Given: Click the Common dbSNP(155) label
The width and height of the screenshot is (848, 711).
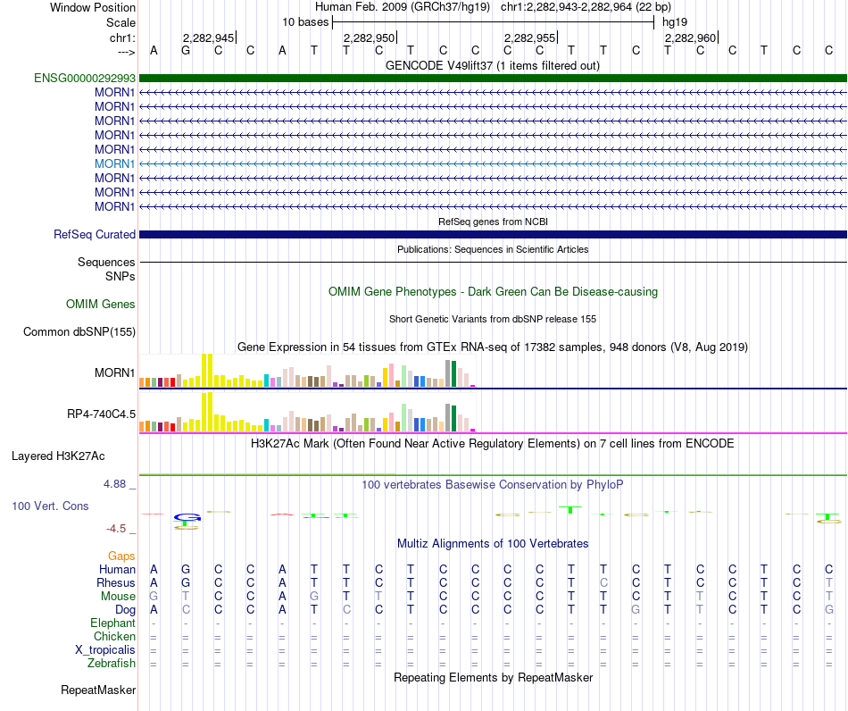Looking at the screenshot, I should [79, 331].
